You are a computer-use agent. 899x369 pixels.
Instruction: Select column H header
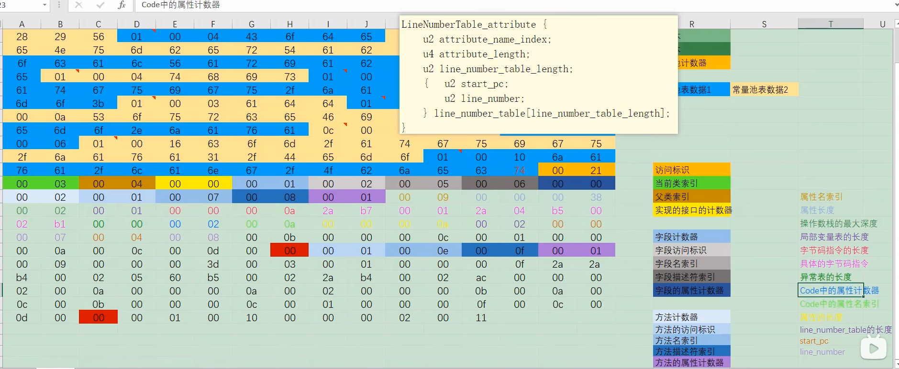(x=289, y=24)
